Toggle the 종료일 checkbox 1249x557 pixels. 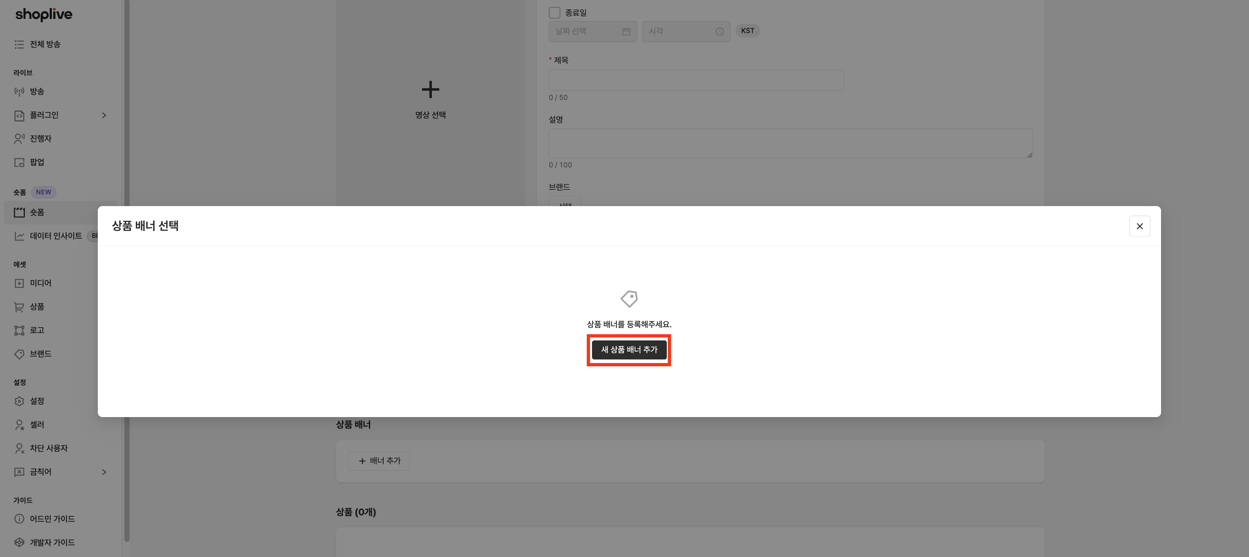point(554,12)
